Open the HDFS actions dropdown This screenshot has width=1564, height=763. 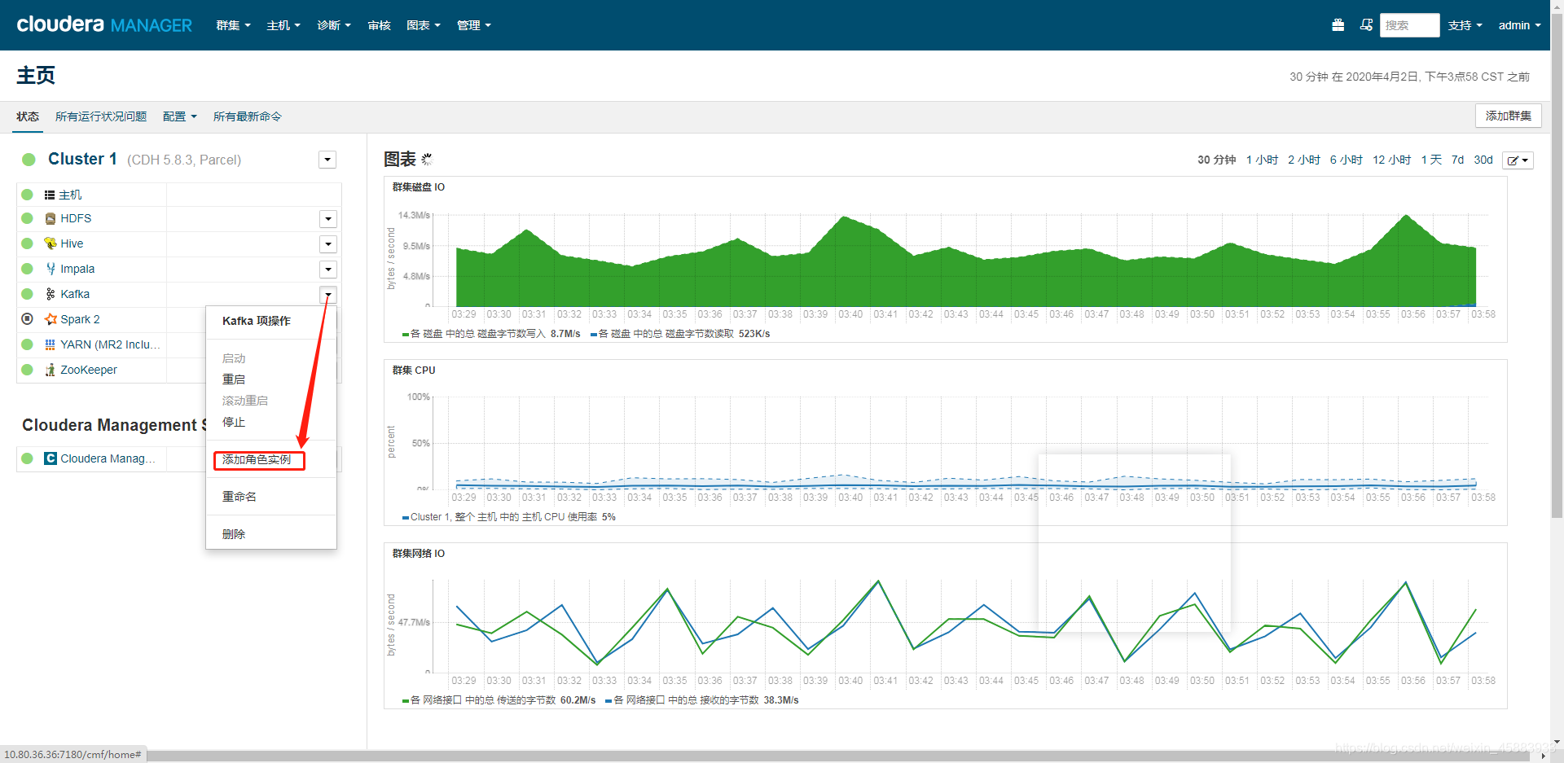click(327, 218)
